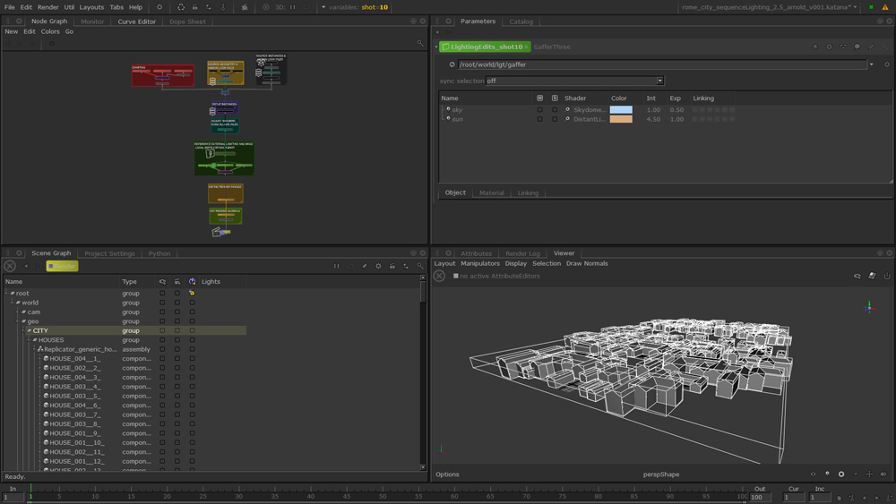
Task: Click the search icon in Scene Graph toolbar
Action: coord(420,266)
